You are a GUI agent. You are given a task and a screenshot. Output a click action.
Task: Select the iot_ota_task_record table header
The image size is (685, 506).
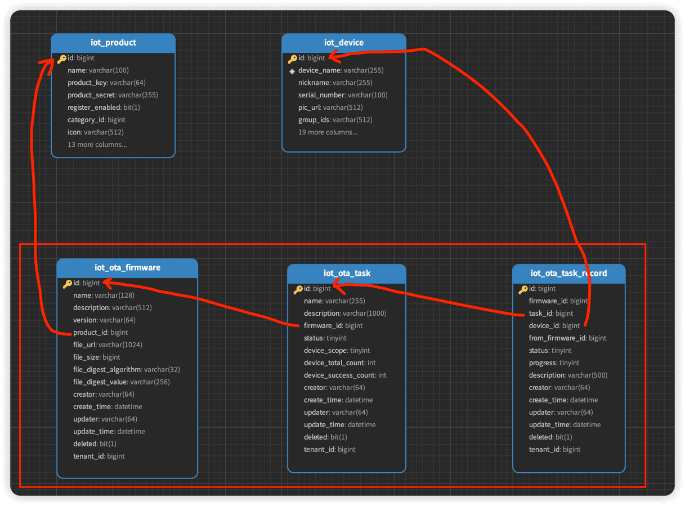568,274
